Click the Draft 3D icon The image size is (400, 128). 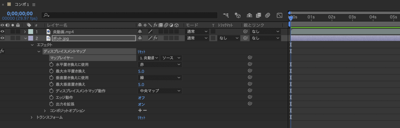(238, 15)
